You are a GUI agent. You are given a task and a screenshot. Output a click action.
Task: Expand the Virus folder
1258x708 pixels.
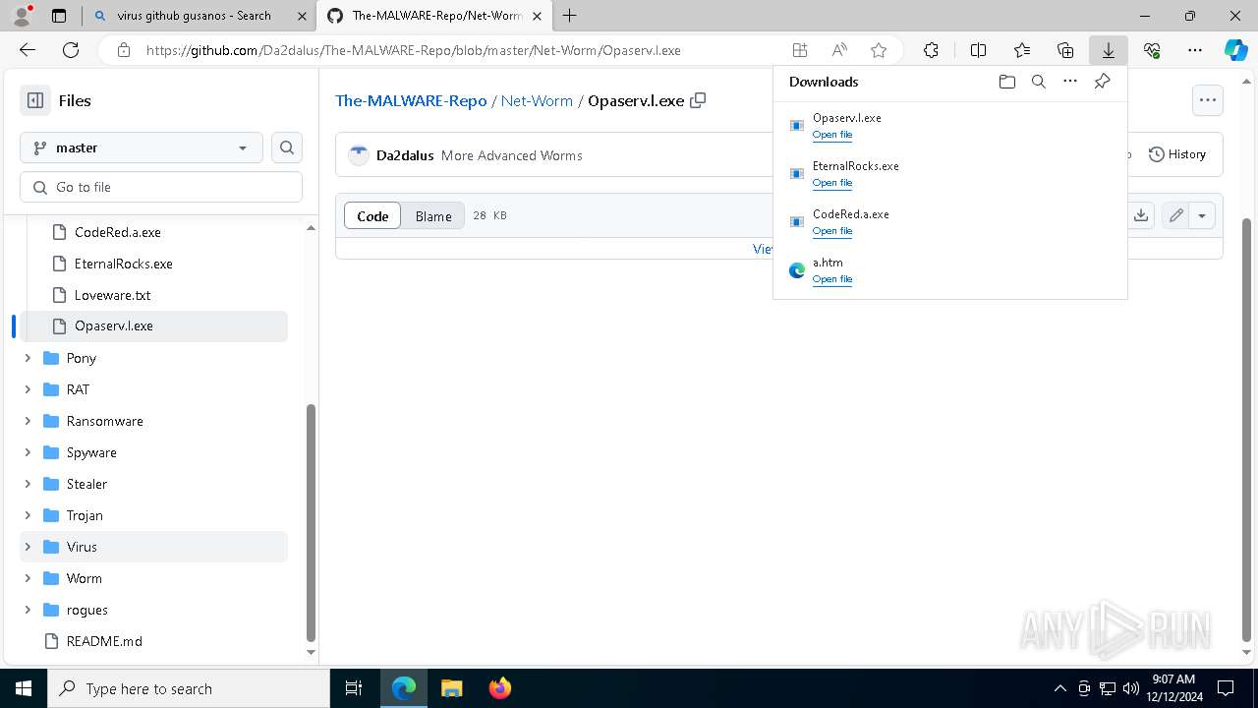28,547
